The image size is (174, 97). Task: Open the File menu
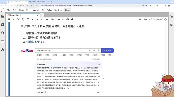pyautogui.click(x=8, y=10)
